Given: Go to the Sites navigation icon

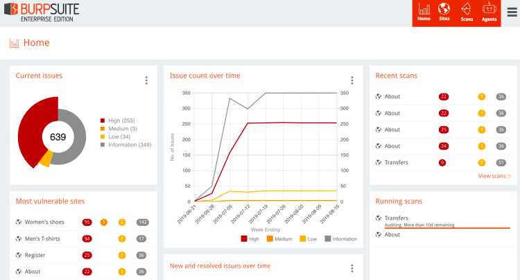Looking at the screenshot, I should pyautogui.click(x=444, y=12).
